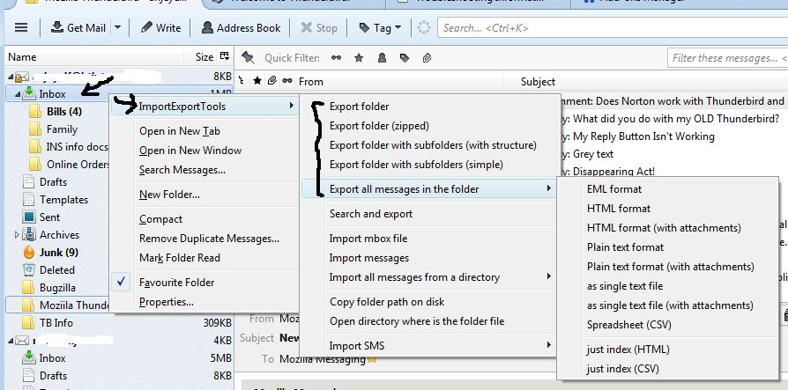The height and width of the screenshot is (390, 788).
Task: Sort by the starred column header
Action: [x=257, y=80]
